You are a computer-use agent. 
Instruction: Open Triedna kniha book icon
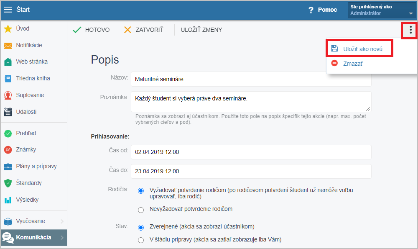[x=8, y=79]
